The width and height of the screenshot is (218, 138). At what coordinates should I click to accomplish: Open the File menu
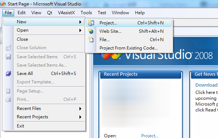8,13
